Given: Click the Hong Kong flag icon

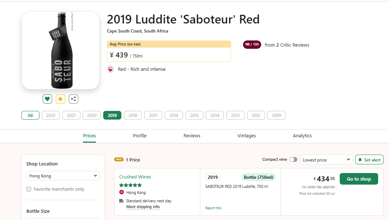Looking at the screenshot, I should tap(121, 193).
